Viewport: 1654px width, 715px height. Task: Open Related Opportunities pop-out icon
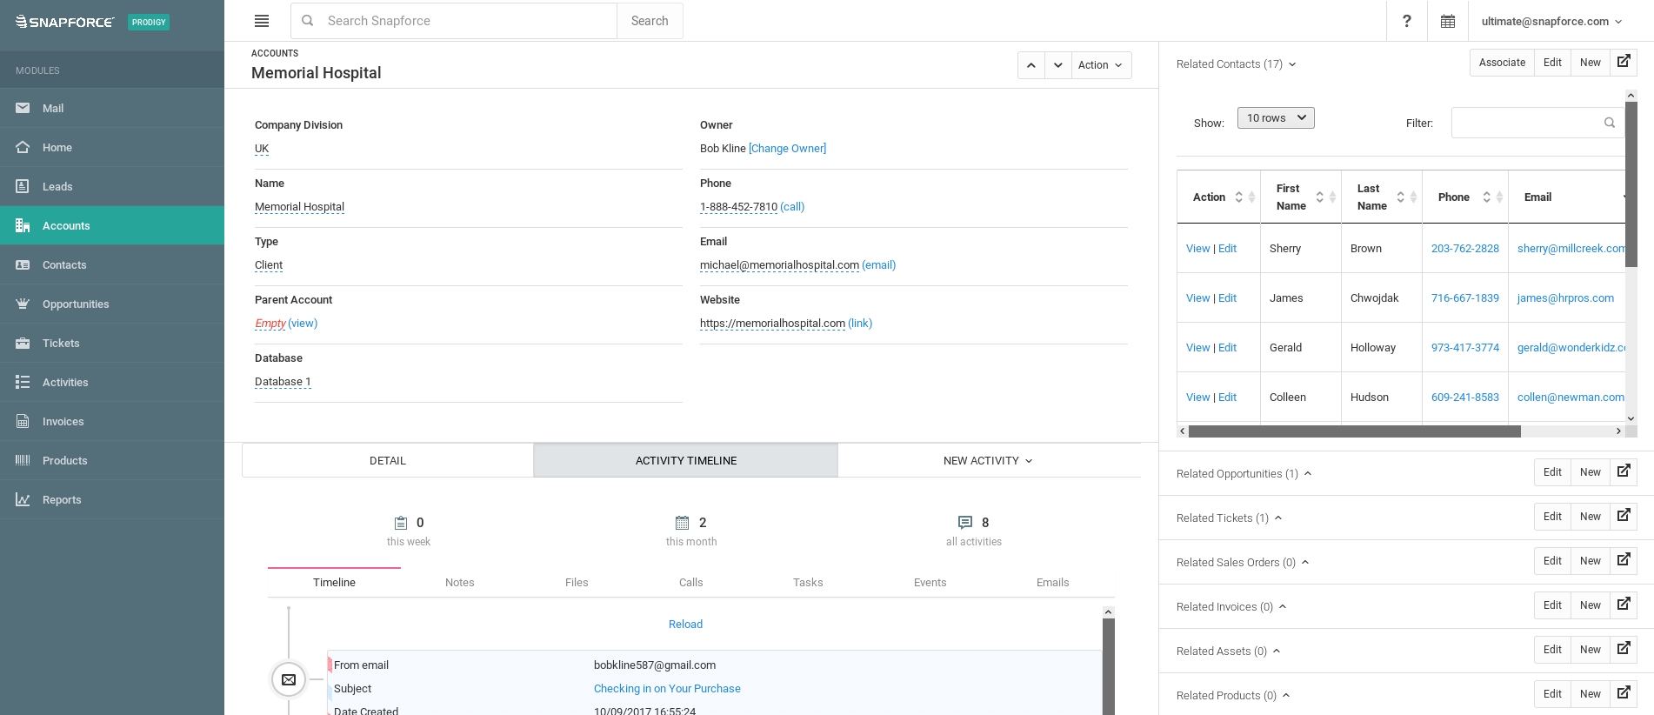(1624, 471)
